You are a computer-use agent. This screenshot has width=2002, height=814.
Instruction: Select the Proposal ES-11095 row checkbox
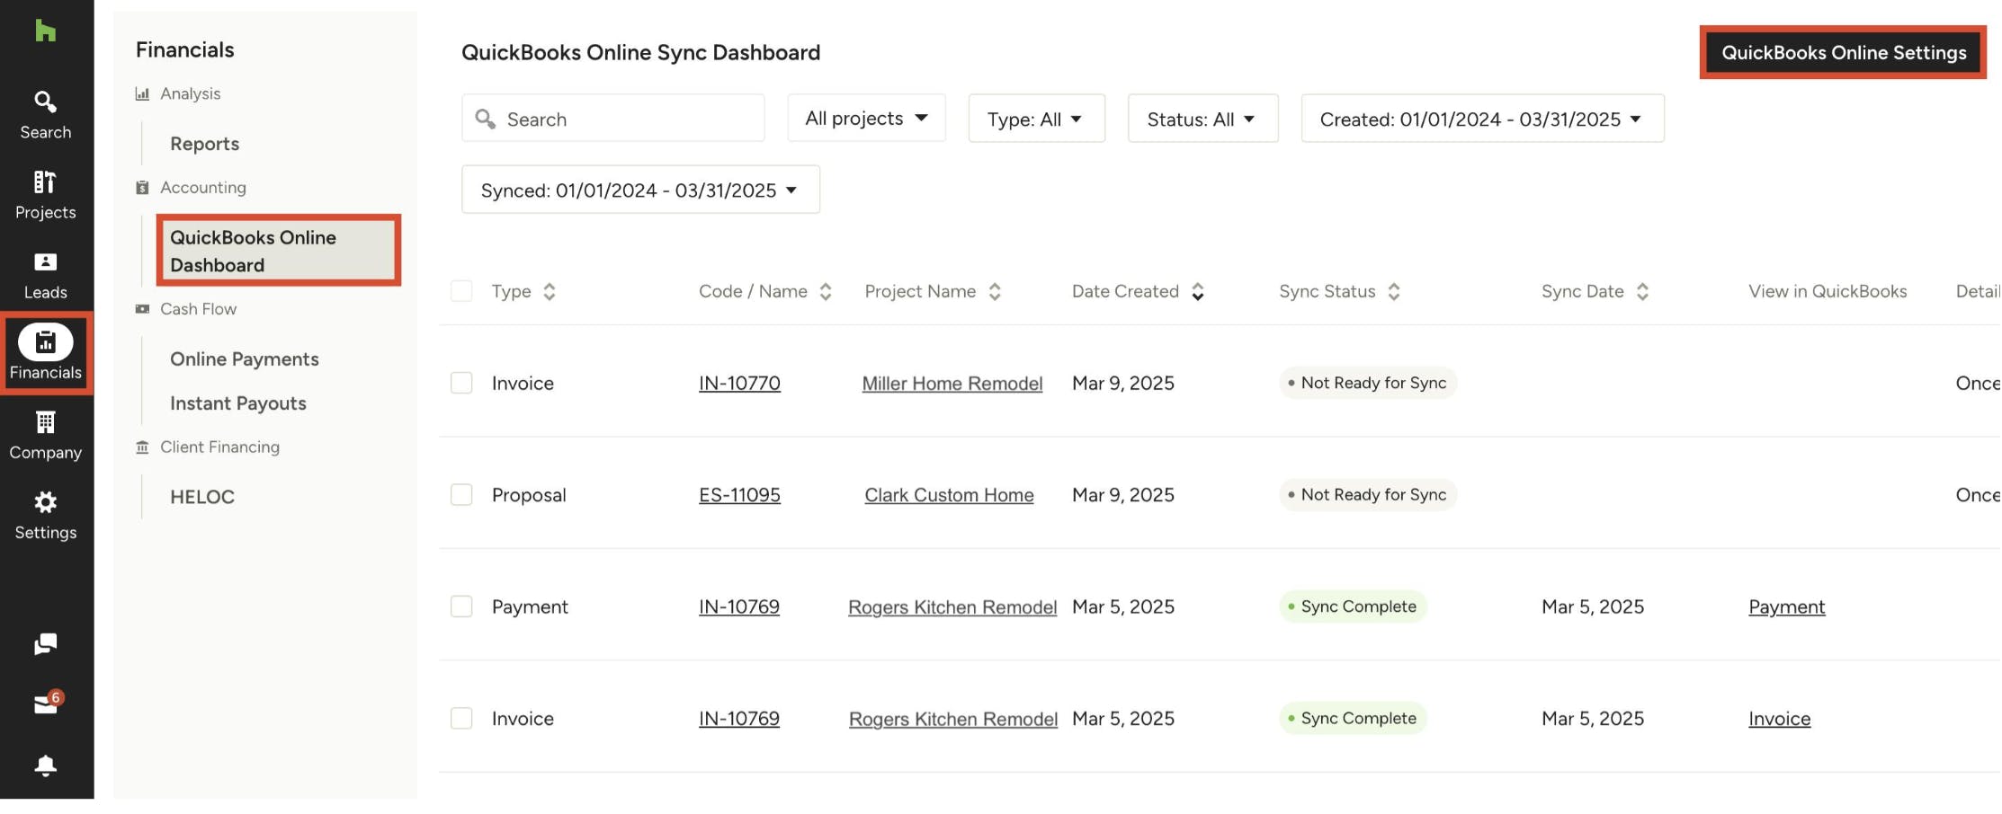pos(461,495)
